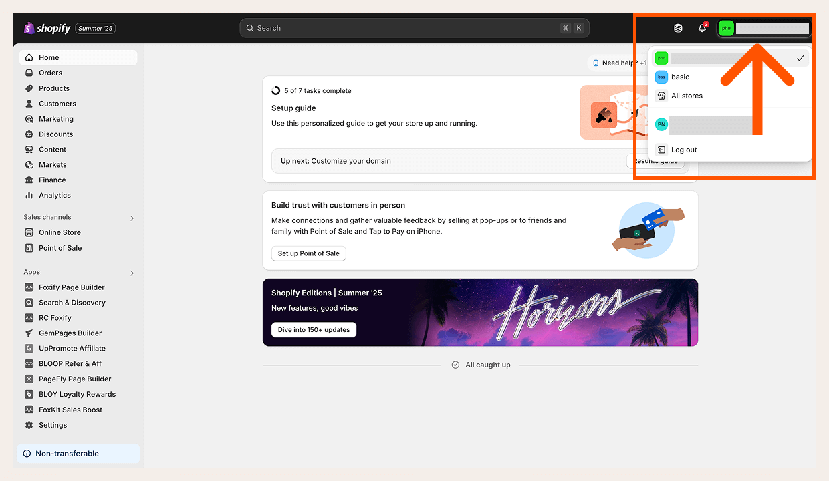Click the Shopify logo in header

point(47,28)
